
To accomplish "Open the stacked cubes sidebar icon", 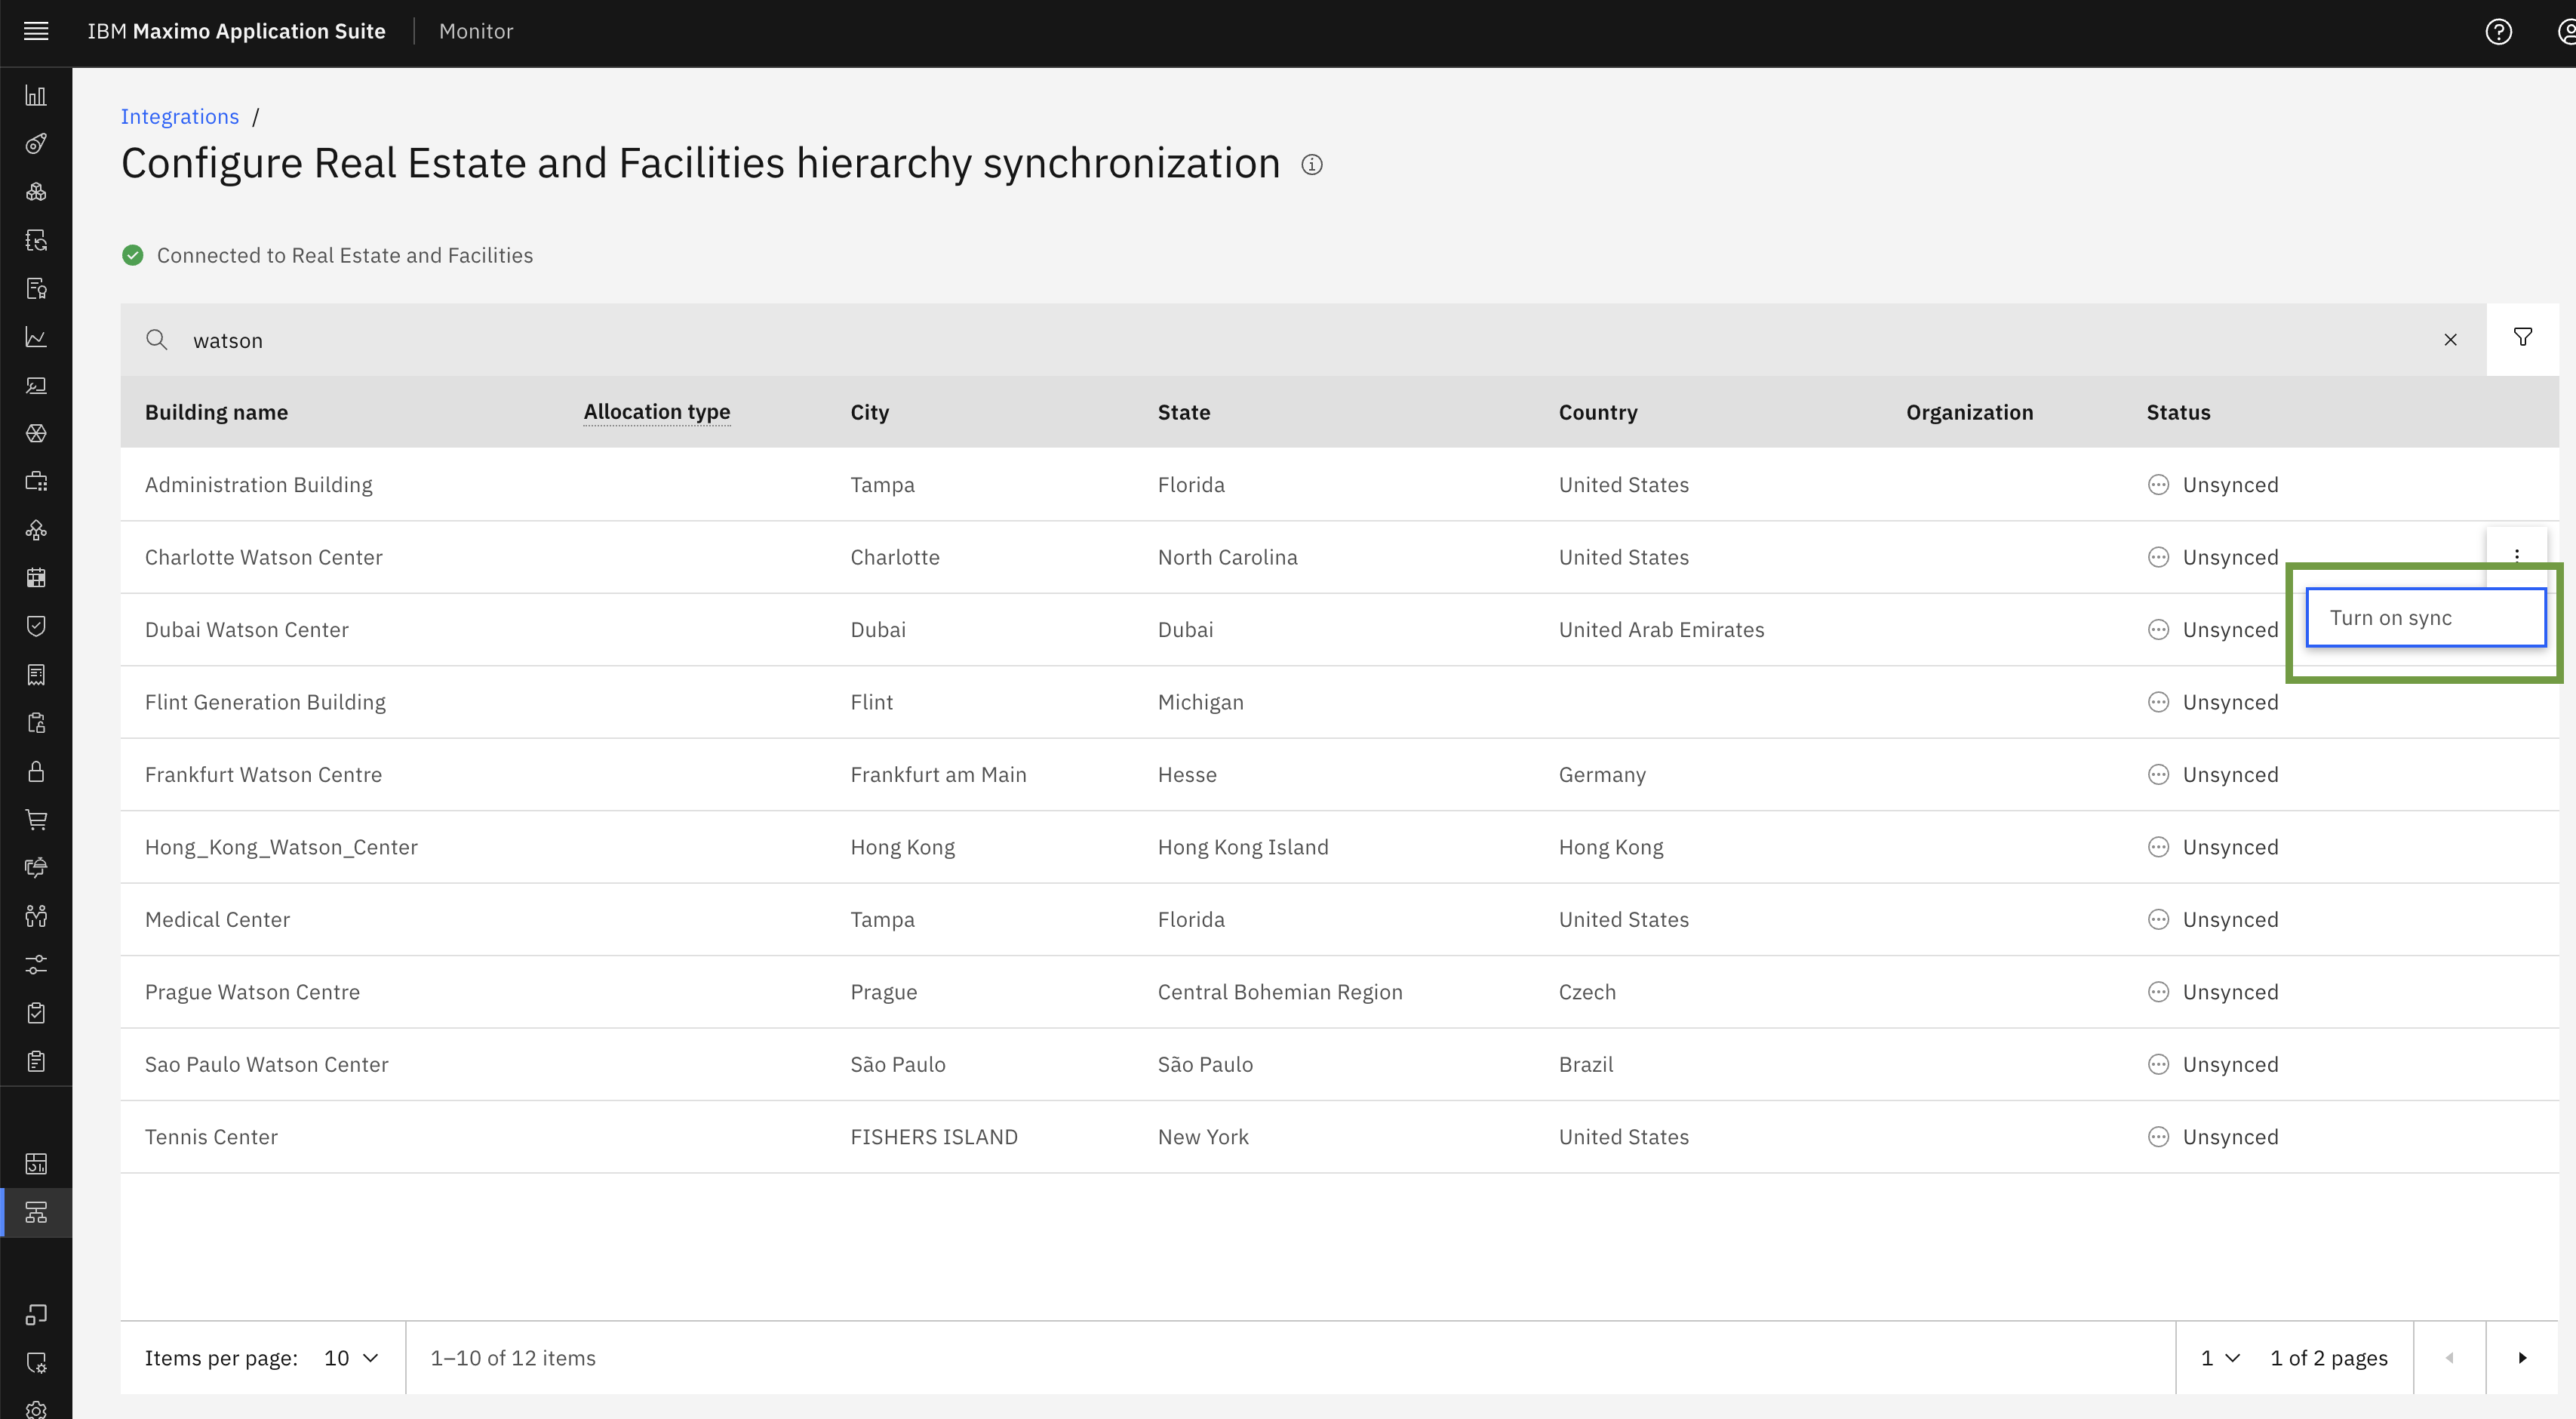I will [x=36, y=192].
